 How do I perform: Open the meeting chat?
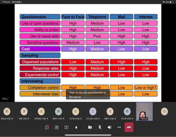pos(47,127)
